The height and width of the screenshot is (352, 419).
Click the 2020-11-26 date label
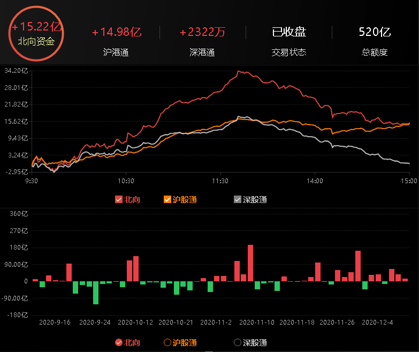[x=337, y=323]
